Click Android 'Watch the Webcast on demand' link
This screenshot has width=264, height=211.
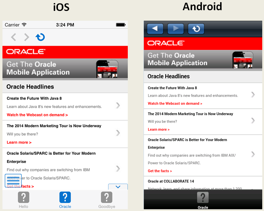175,103
